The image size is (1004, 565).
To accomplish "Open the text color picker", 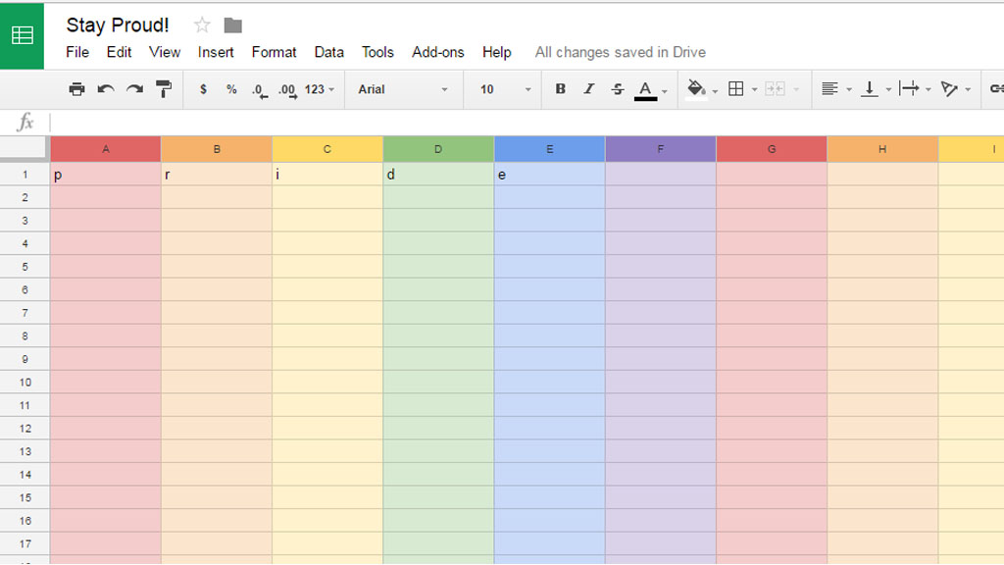I will click(x=646, y=88).
